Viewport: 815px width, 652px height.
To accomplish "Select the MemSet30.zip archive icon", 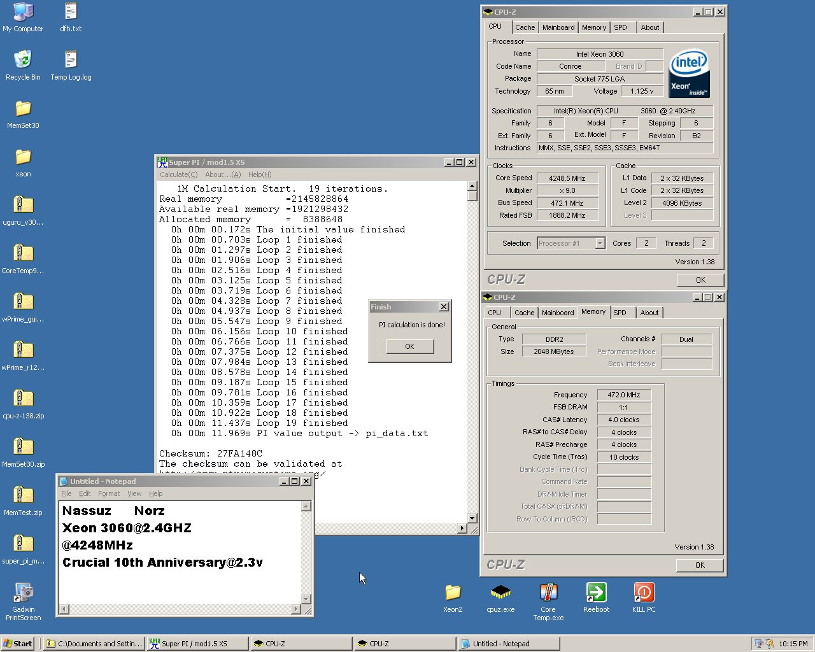I will point(23,453).
